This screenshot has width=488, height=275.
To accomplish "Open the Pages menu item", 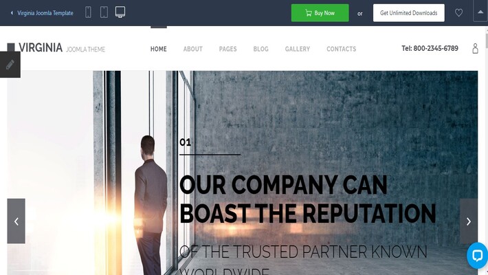I will point(228,49).
